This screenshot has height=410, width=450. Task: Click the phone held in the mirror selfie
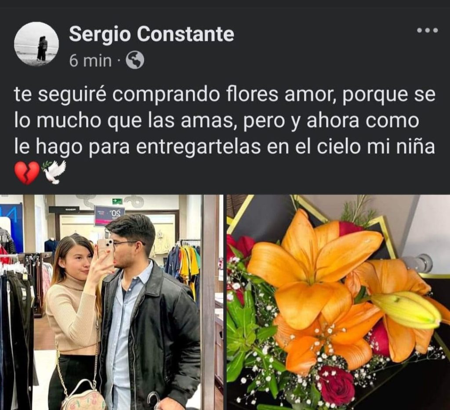[105, 252]
